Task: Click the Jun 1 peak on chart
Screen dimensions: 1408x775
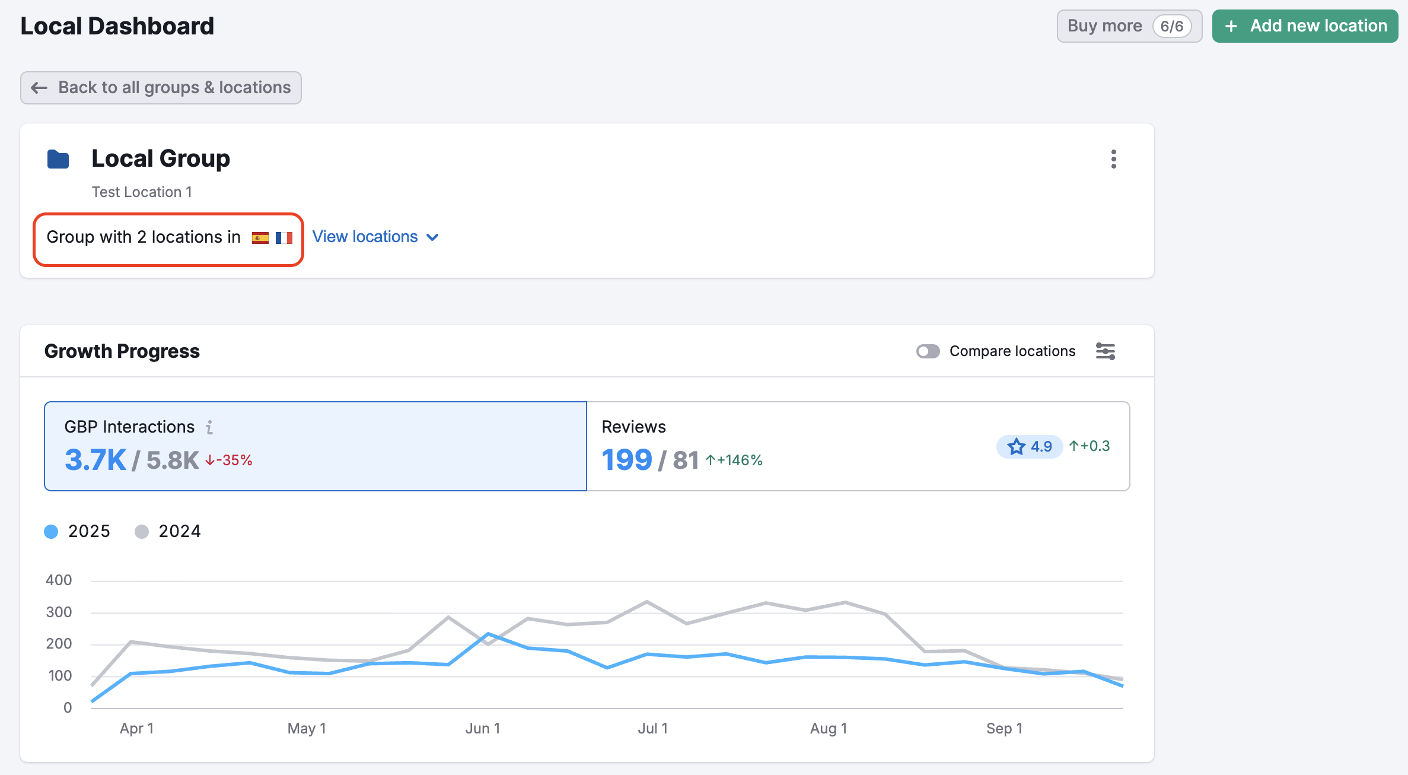Action: pyautogui.click(x=488, y=634)
